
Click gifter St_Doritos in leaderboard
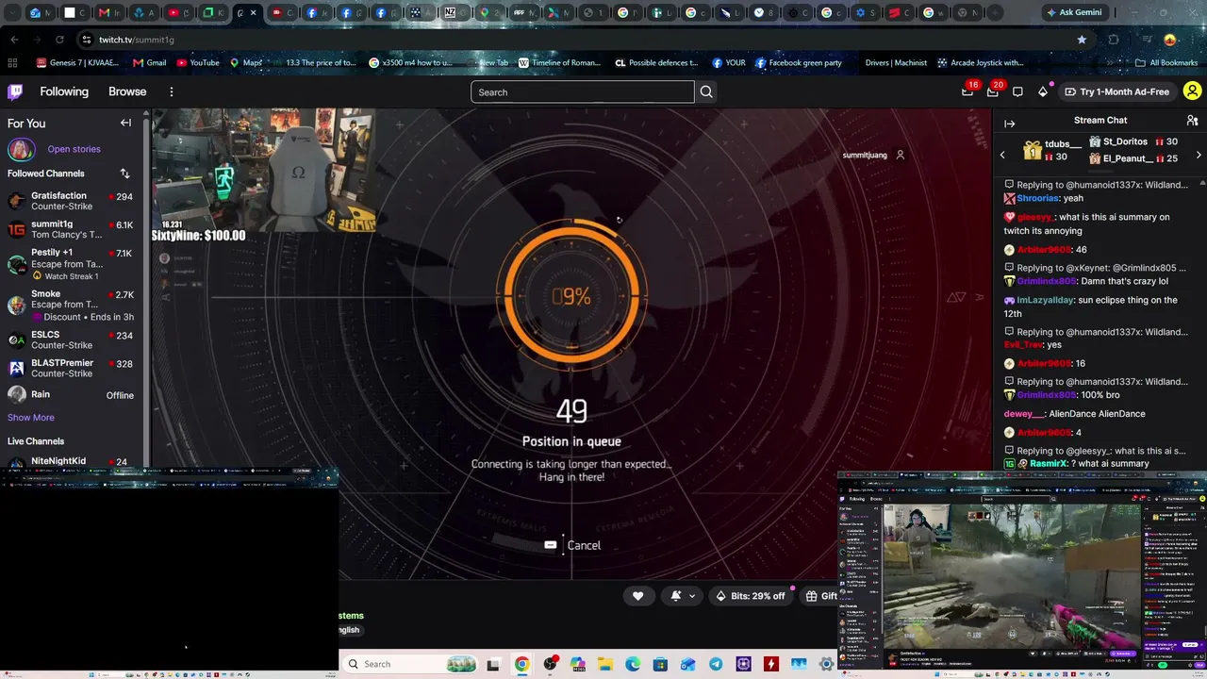click(x=1125, y=141)
